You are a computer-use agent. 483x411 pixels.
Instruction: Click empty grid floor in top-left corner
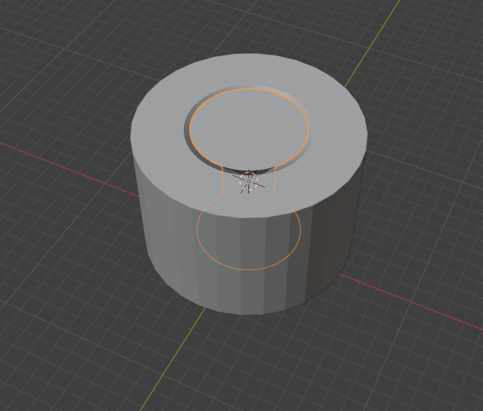click(x=45, y=45)
